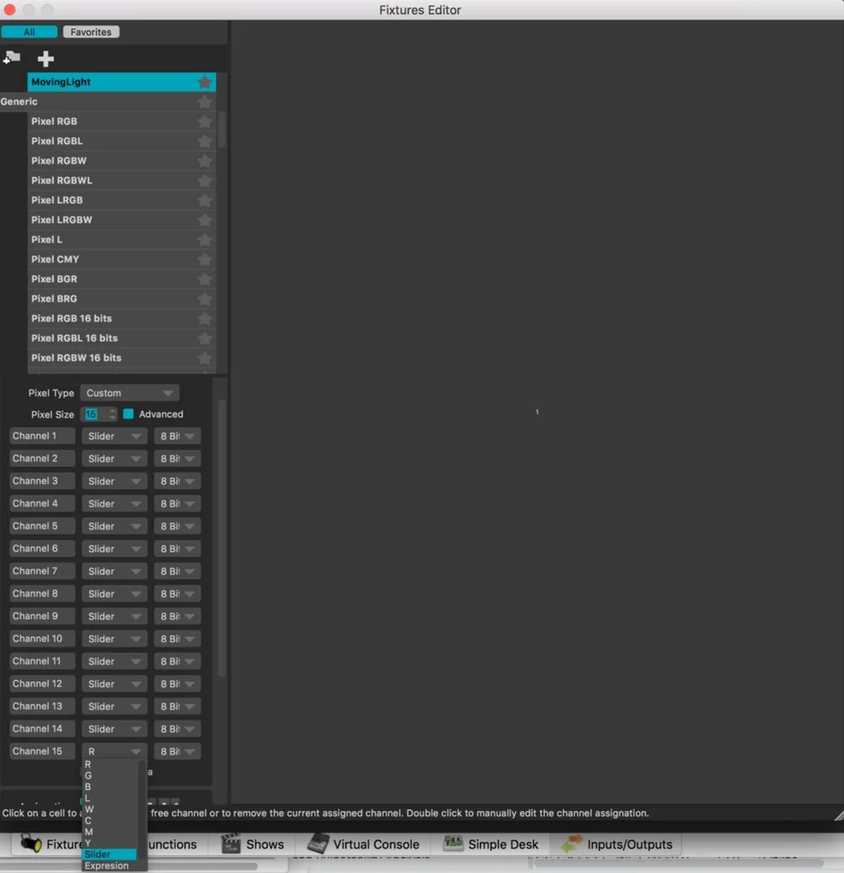Favorite the MovingLight fixture star

[x=204, y=83]
